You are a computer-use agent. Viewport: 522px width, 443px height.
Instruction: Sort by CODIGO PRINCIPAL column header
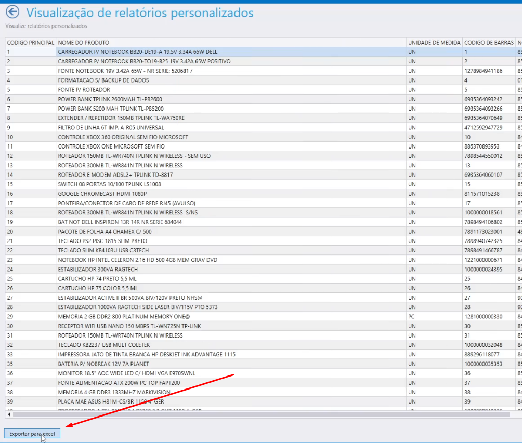point(30,42)
